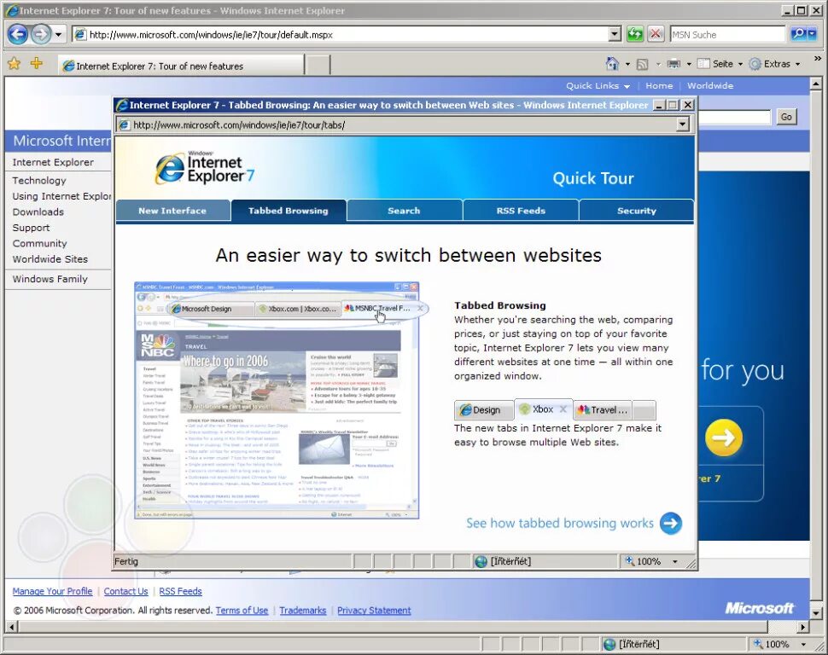
Task: Open Favorites Center star icon
Action: point(15,64)
